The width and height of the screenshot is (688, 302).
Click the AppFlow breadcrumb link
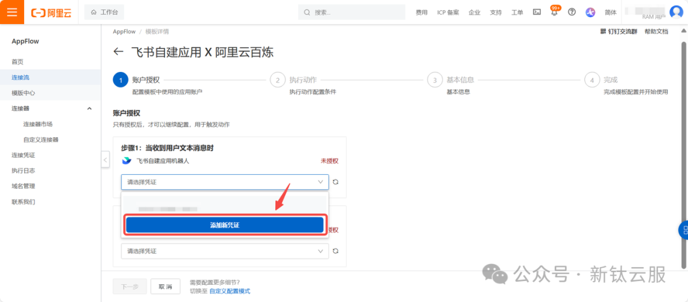tap(124, 32)
